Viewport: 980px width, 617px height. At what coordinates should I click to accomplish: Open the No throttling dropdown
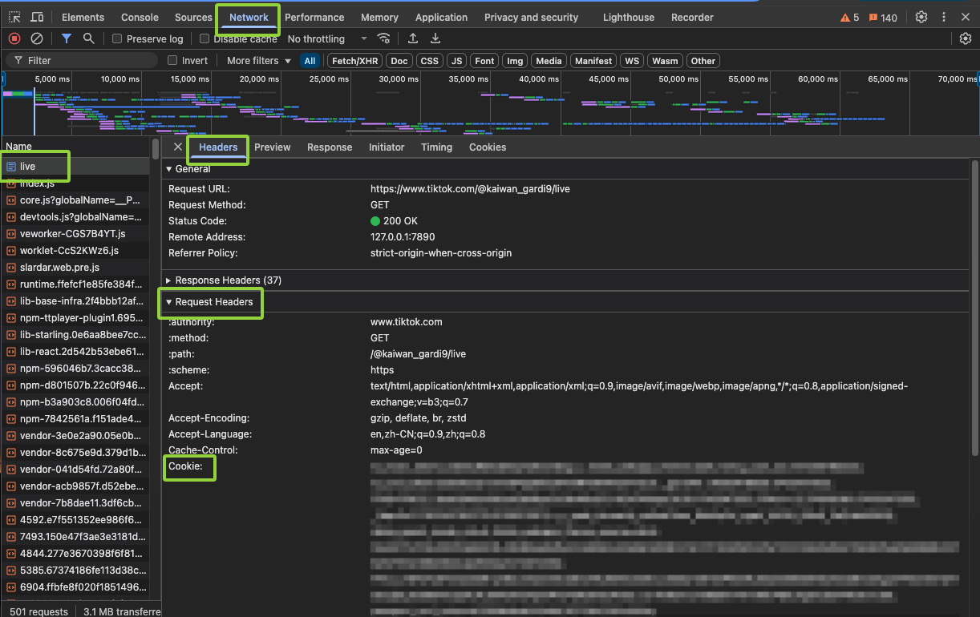(327, 38)
